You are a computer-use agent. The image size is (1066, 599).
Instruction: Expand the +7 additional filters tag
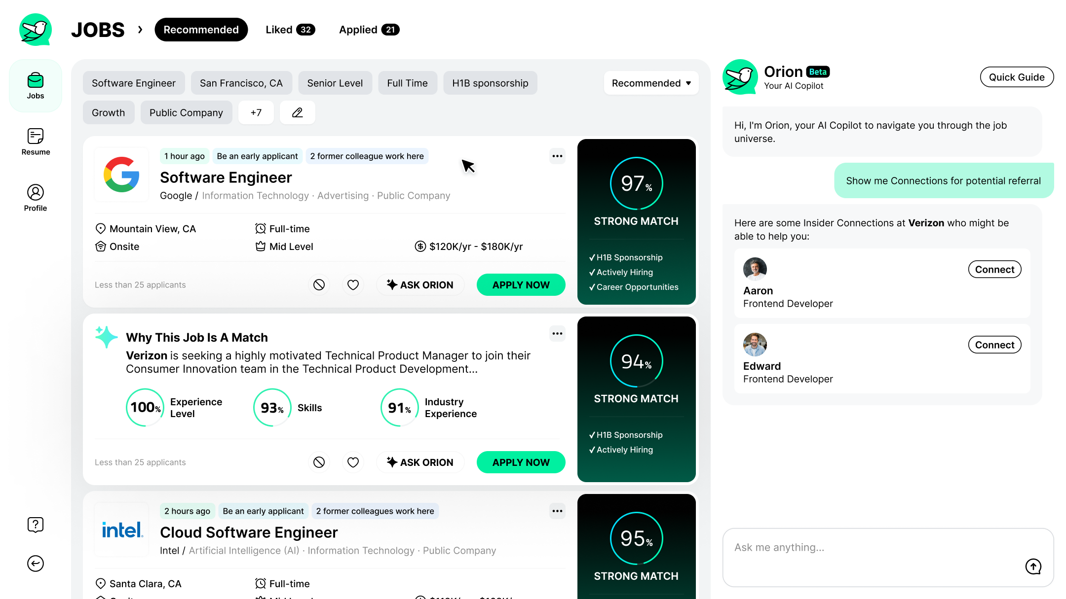click(256, 112)
